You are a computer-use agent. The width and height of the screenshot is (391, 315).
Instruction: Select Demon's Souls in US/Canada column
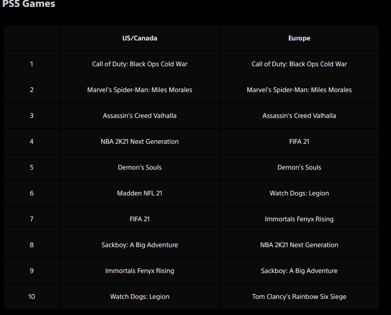pos(140,168)
